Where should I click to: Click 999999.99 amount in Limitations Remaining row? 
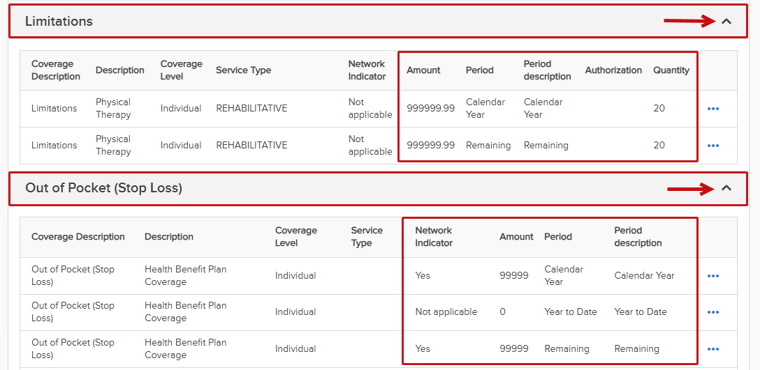click(430, 145)
